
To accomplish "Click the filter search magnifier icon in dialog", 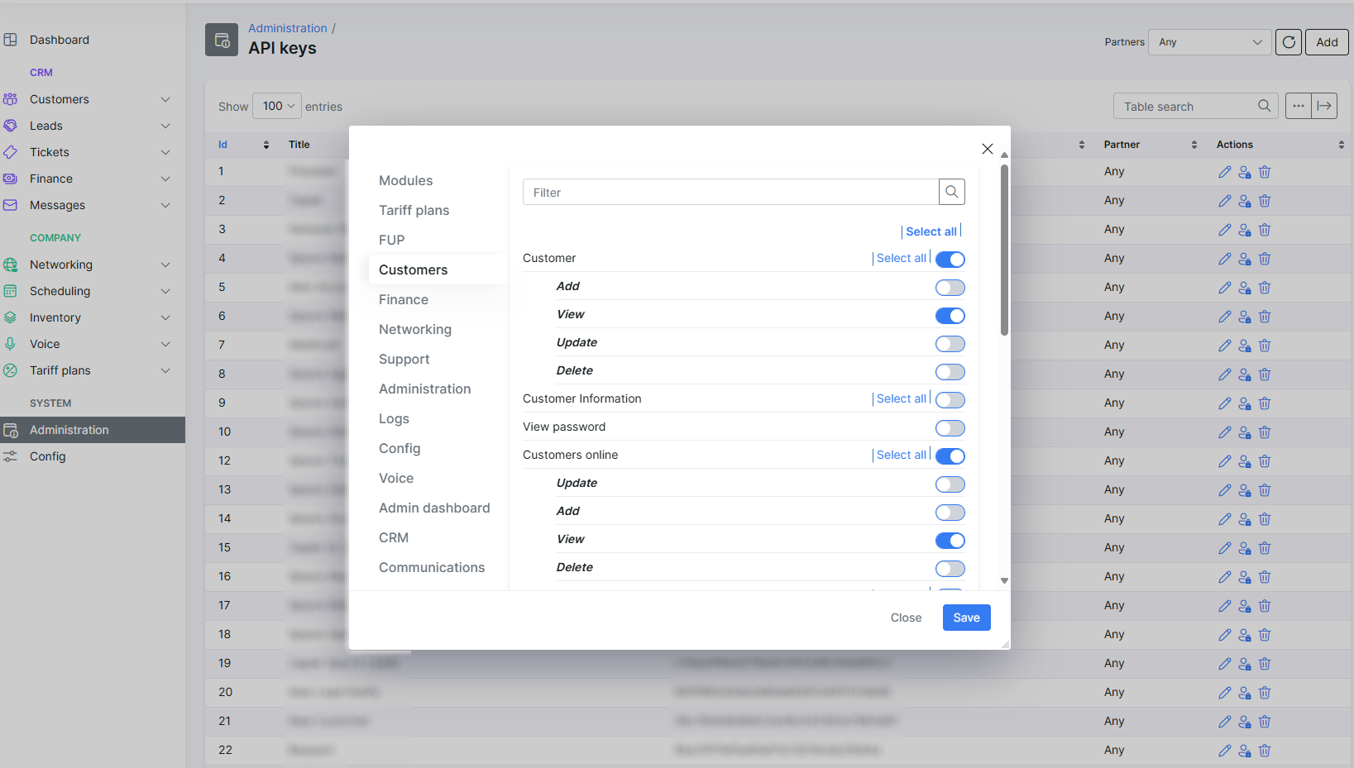I will click(952, 192).
